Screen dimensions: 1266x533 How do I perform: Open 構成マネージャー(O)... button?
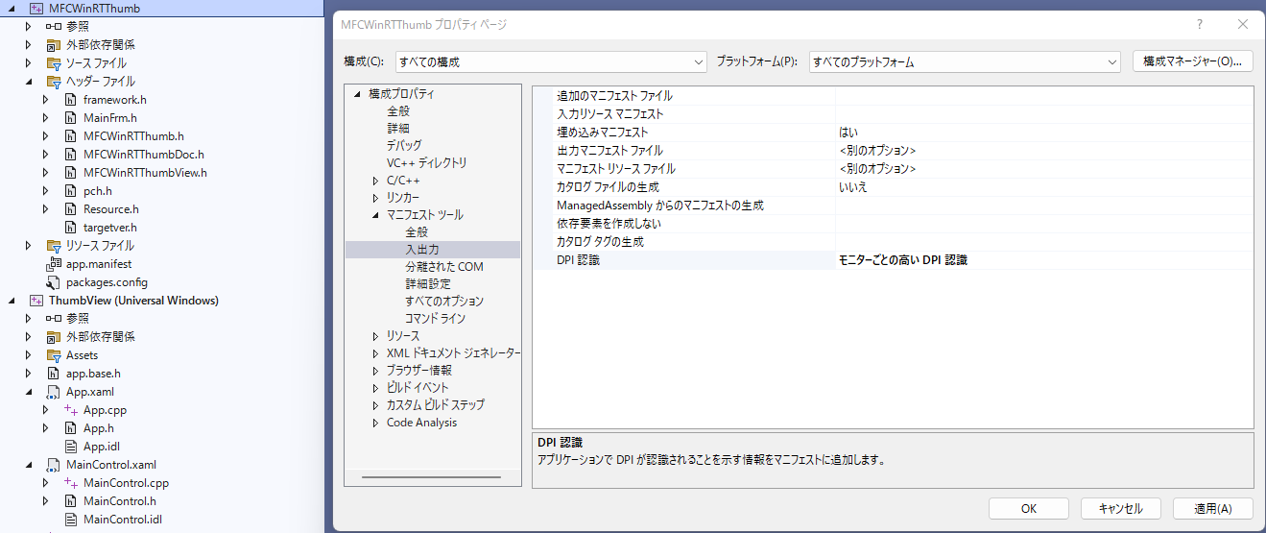(1193, 61)
